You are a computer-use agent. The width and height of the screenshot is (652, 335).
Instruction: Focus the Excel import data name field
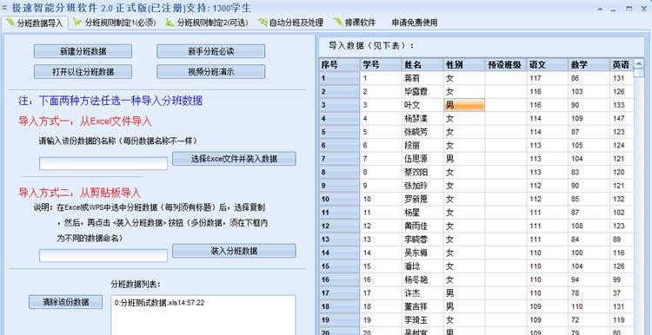pyautogui.click(x=103, y=163)
